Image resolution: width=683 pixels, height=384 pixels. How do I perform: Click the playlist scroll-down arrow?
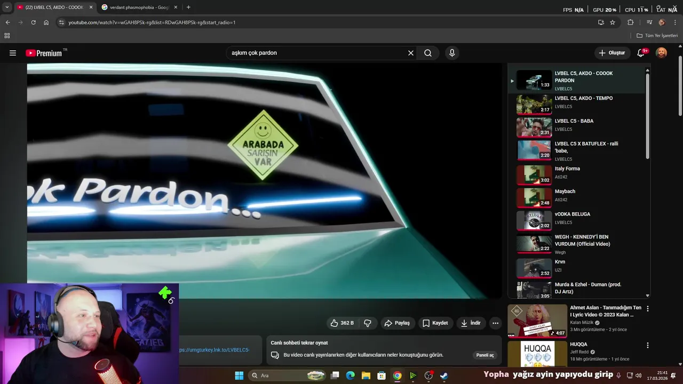[648, 295]
